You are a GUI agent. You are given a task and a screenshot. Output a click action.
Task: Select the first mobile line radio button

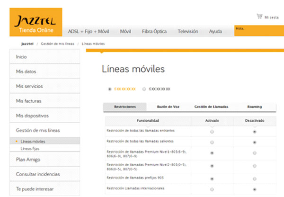[x=110, y=89]
